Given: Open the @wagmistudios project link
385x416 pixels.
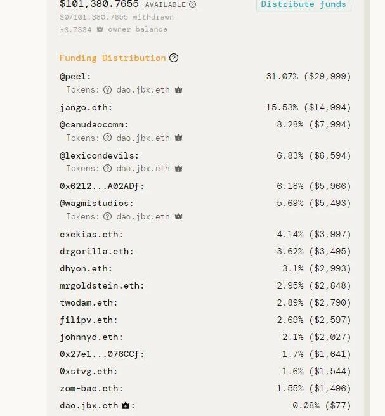Looking at the screenshot, I should (95, 203).
